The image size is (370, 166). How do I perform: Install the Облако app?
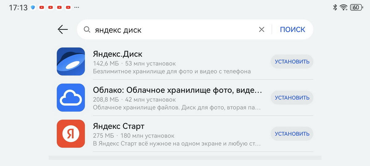(x=292, y=98)
